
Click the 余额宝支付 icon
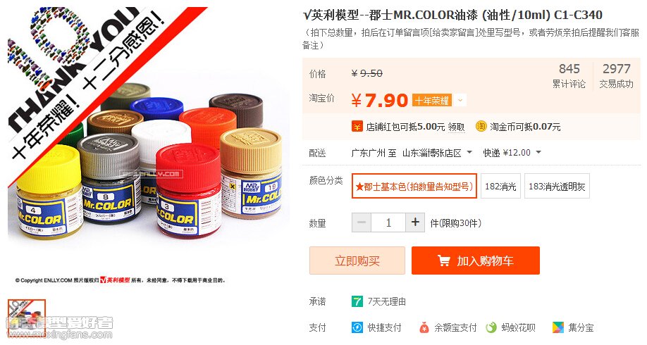[424, 327]
